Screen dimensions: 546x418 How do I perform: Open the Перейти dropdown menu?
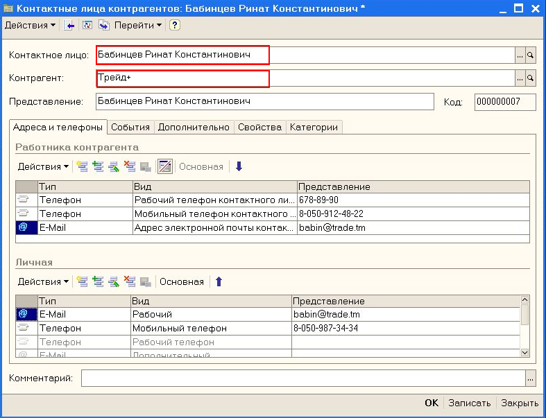point(138,25)
